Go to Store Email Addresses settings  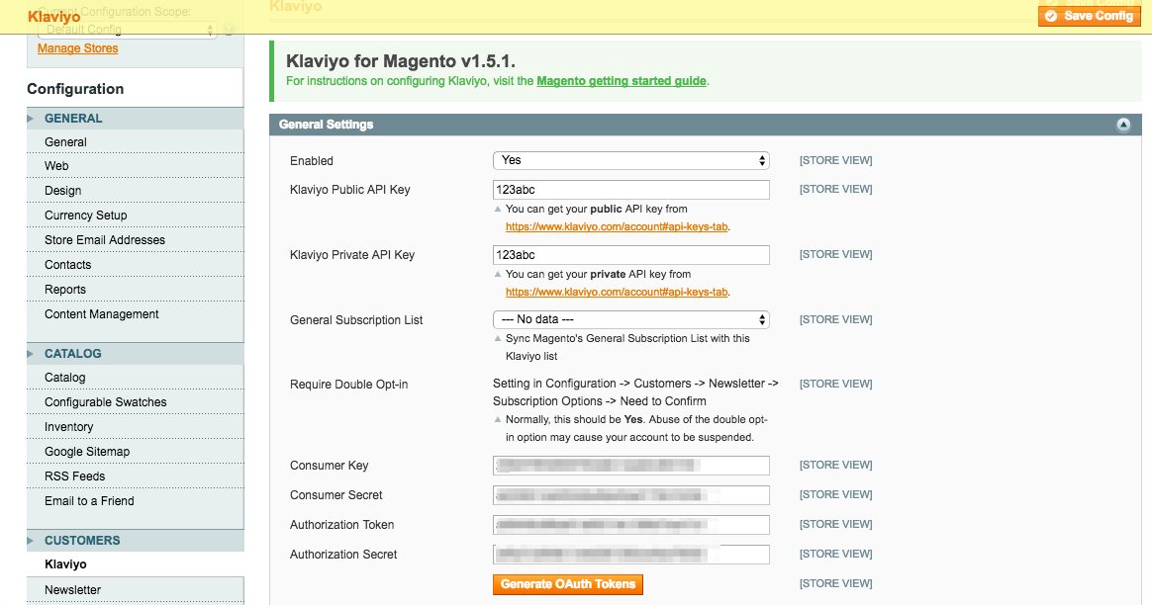point(104,240)
